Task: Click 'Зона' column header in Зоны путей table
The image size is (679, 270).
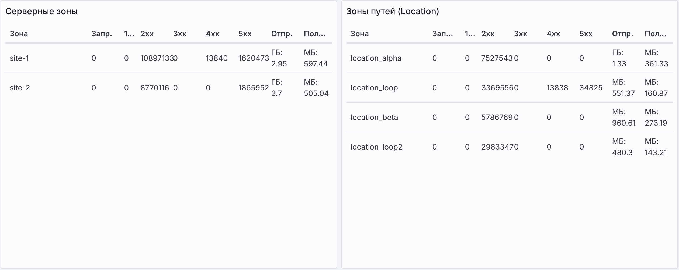Action: point(360,34)
